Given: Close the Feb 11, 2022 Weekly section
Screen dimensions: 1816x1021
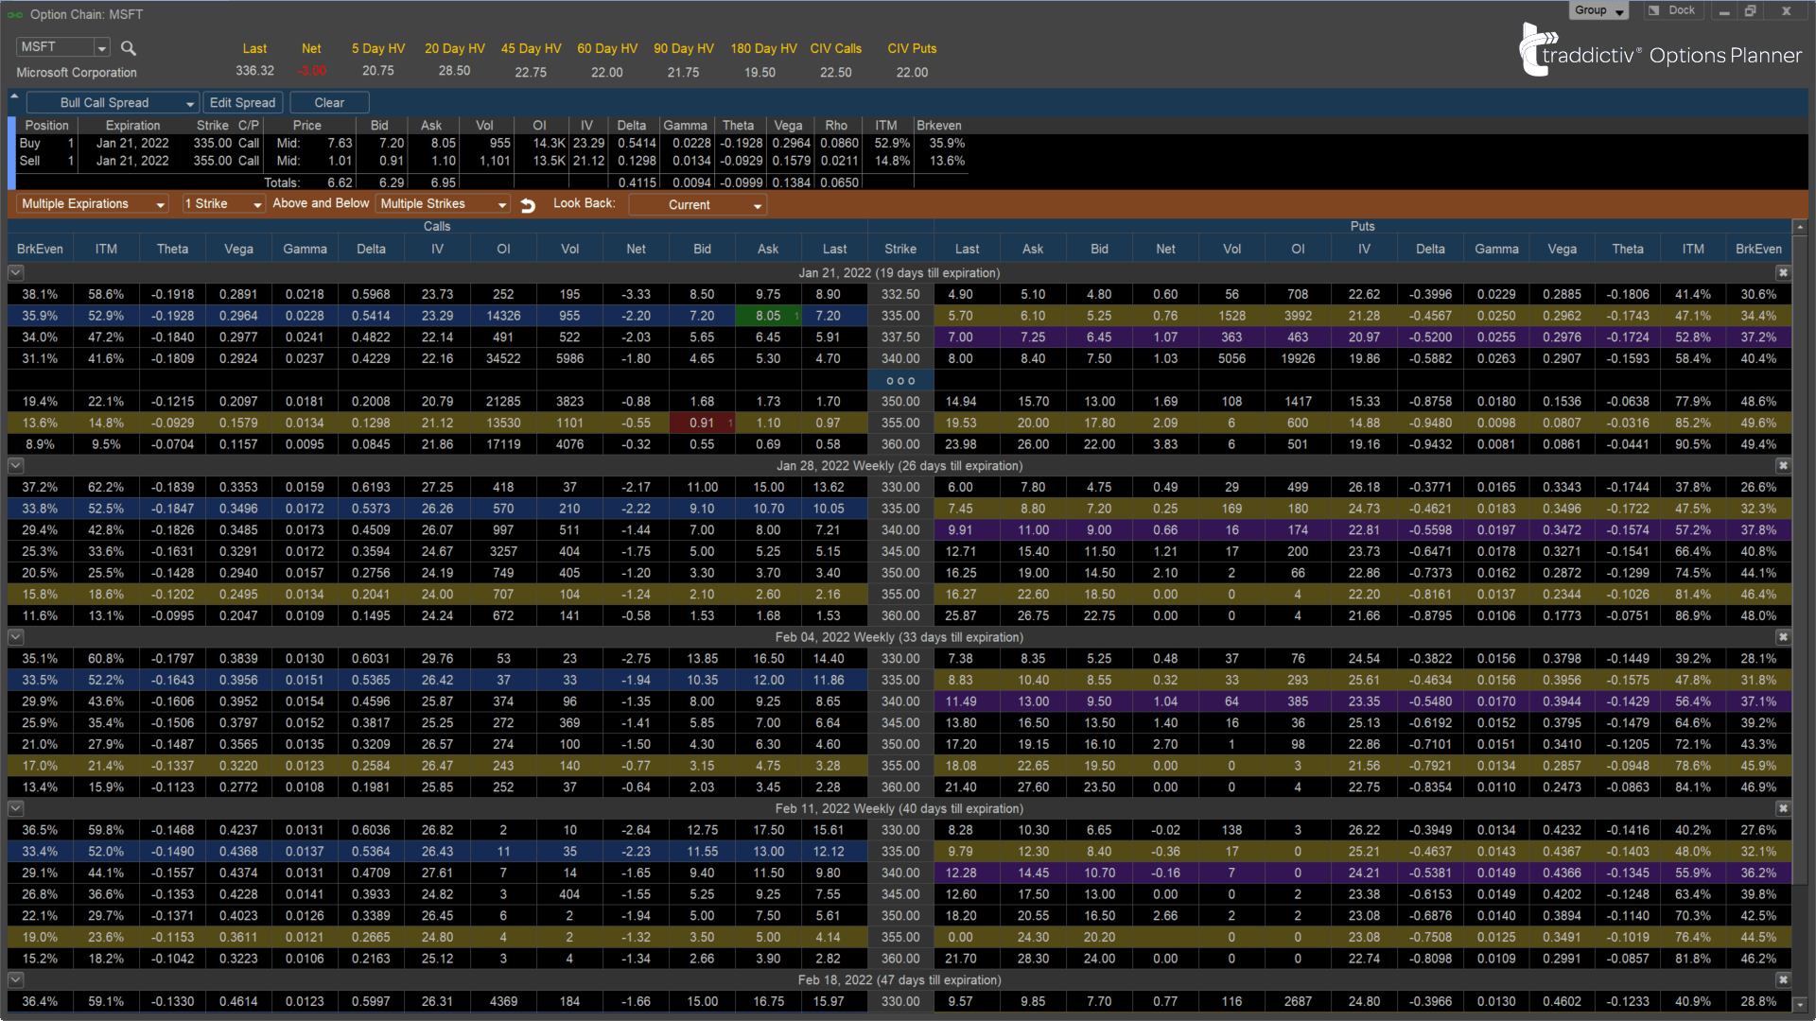Looking at the screenshot, I should click(x=1783, y=809).
